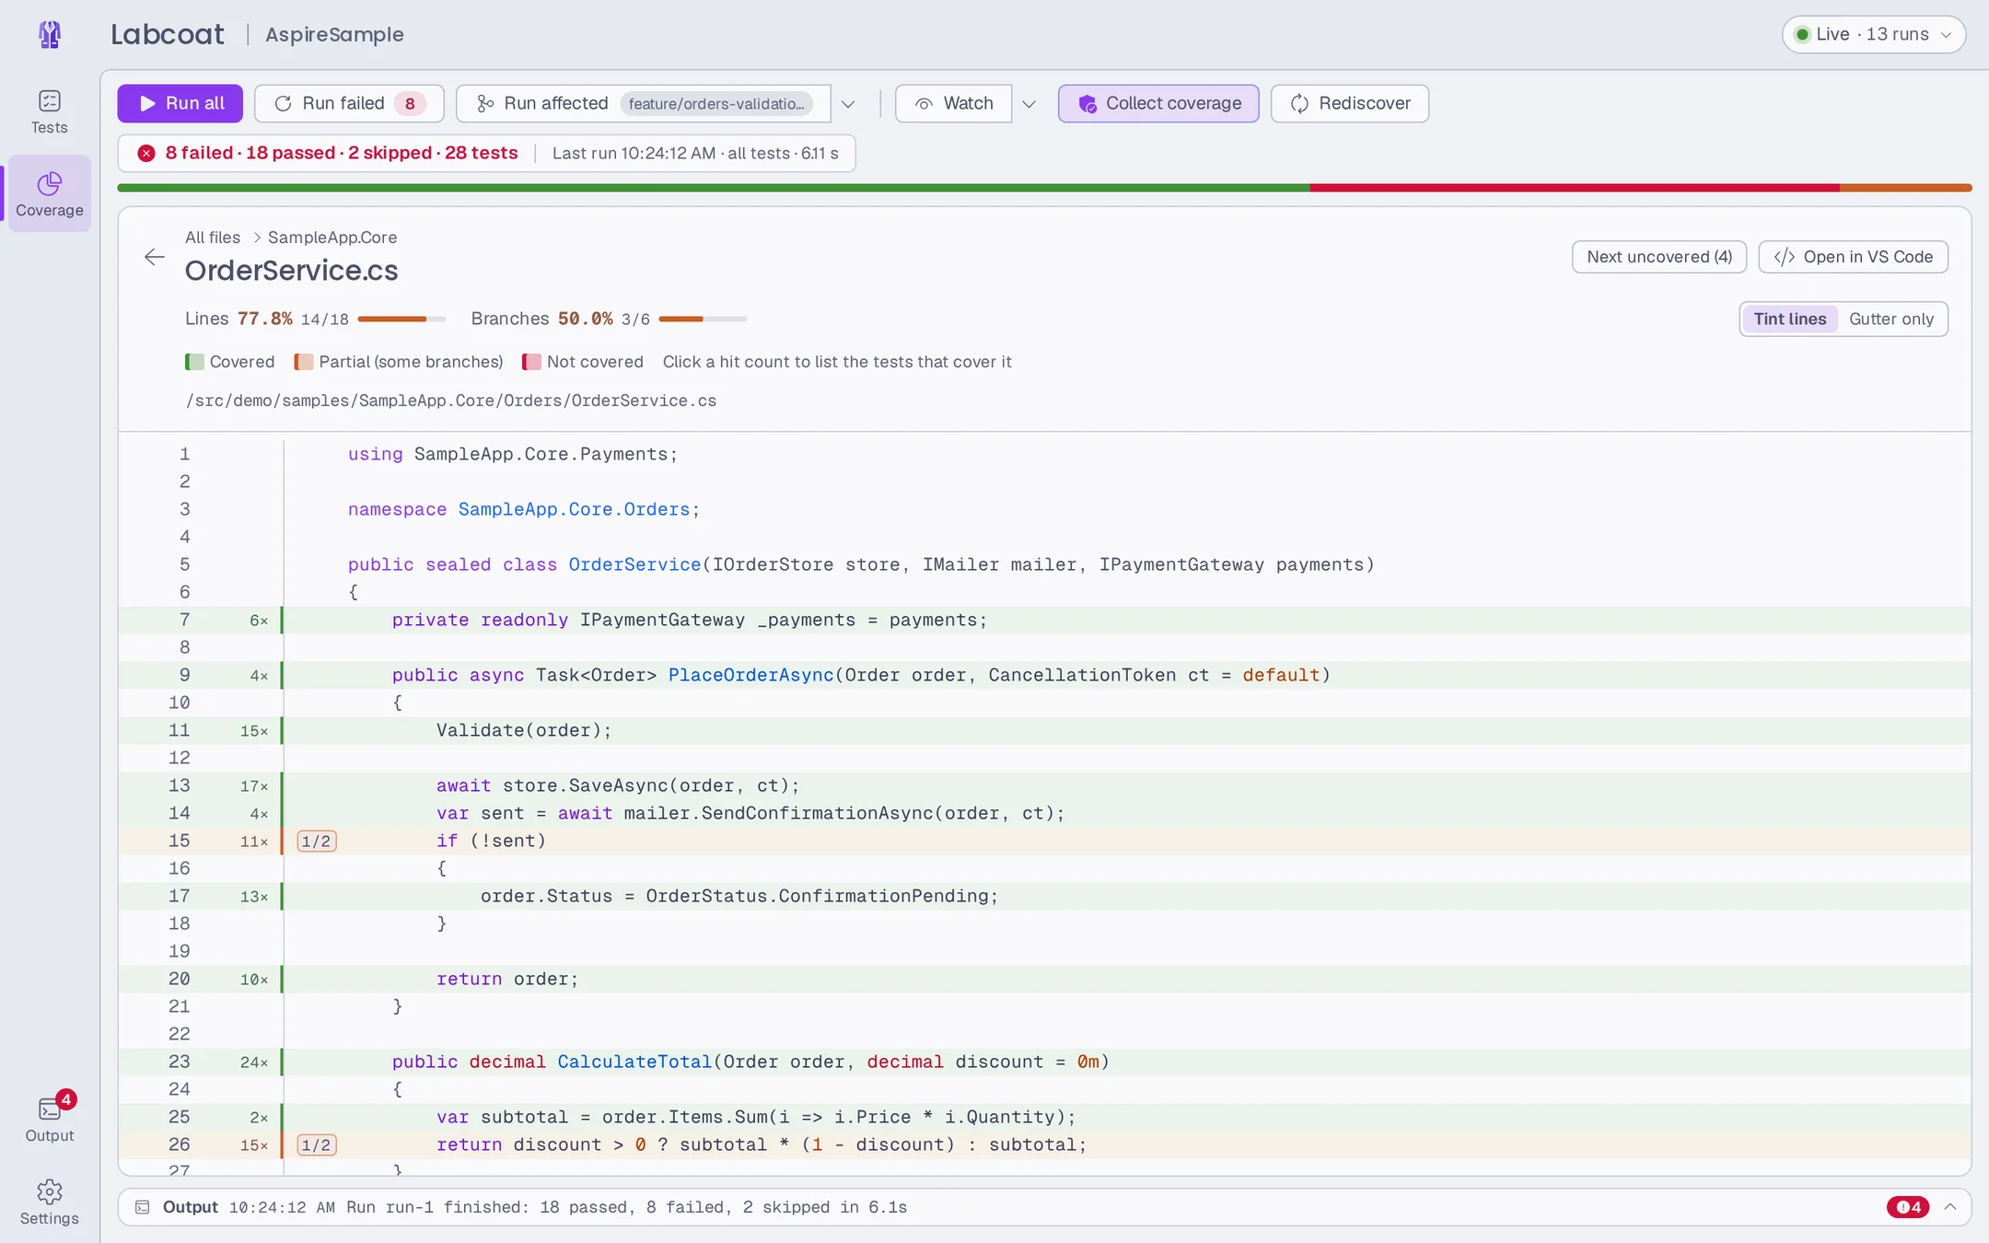Screen dimensions: 1989x1243
Task: Toggle Collect coverage on or off
Action: (x=1158, y=103)
